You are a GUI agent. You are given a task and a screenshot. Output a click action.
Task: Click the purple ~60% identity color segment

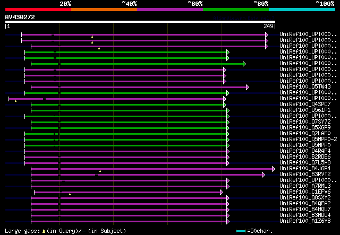[x=170, y=10]
